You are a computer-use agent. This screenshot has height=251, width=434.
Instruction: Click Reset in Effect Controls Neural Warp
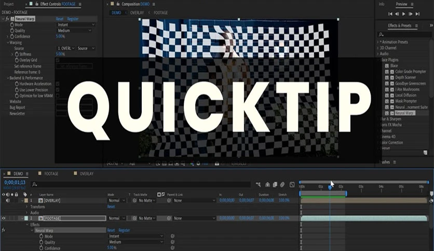pyautogui.click(x=60, y=19)
